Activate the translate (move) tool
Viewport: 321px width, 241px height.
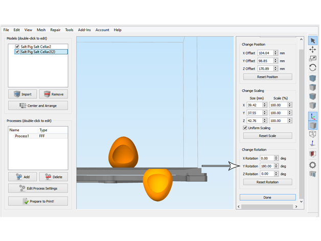coord(313,50)
